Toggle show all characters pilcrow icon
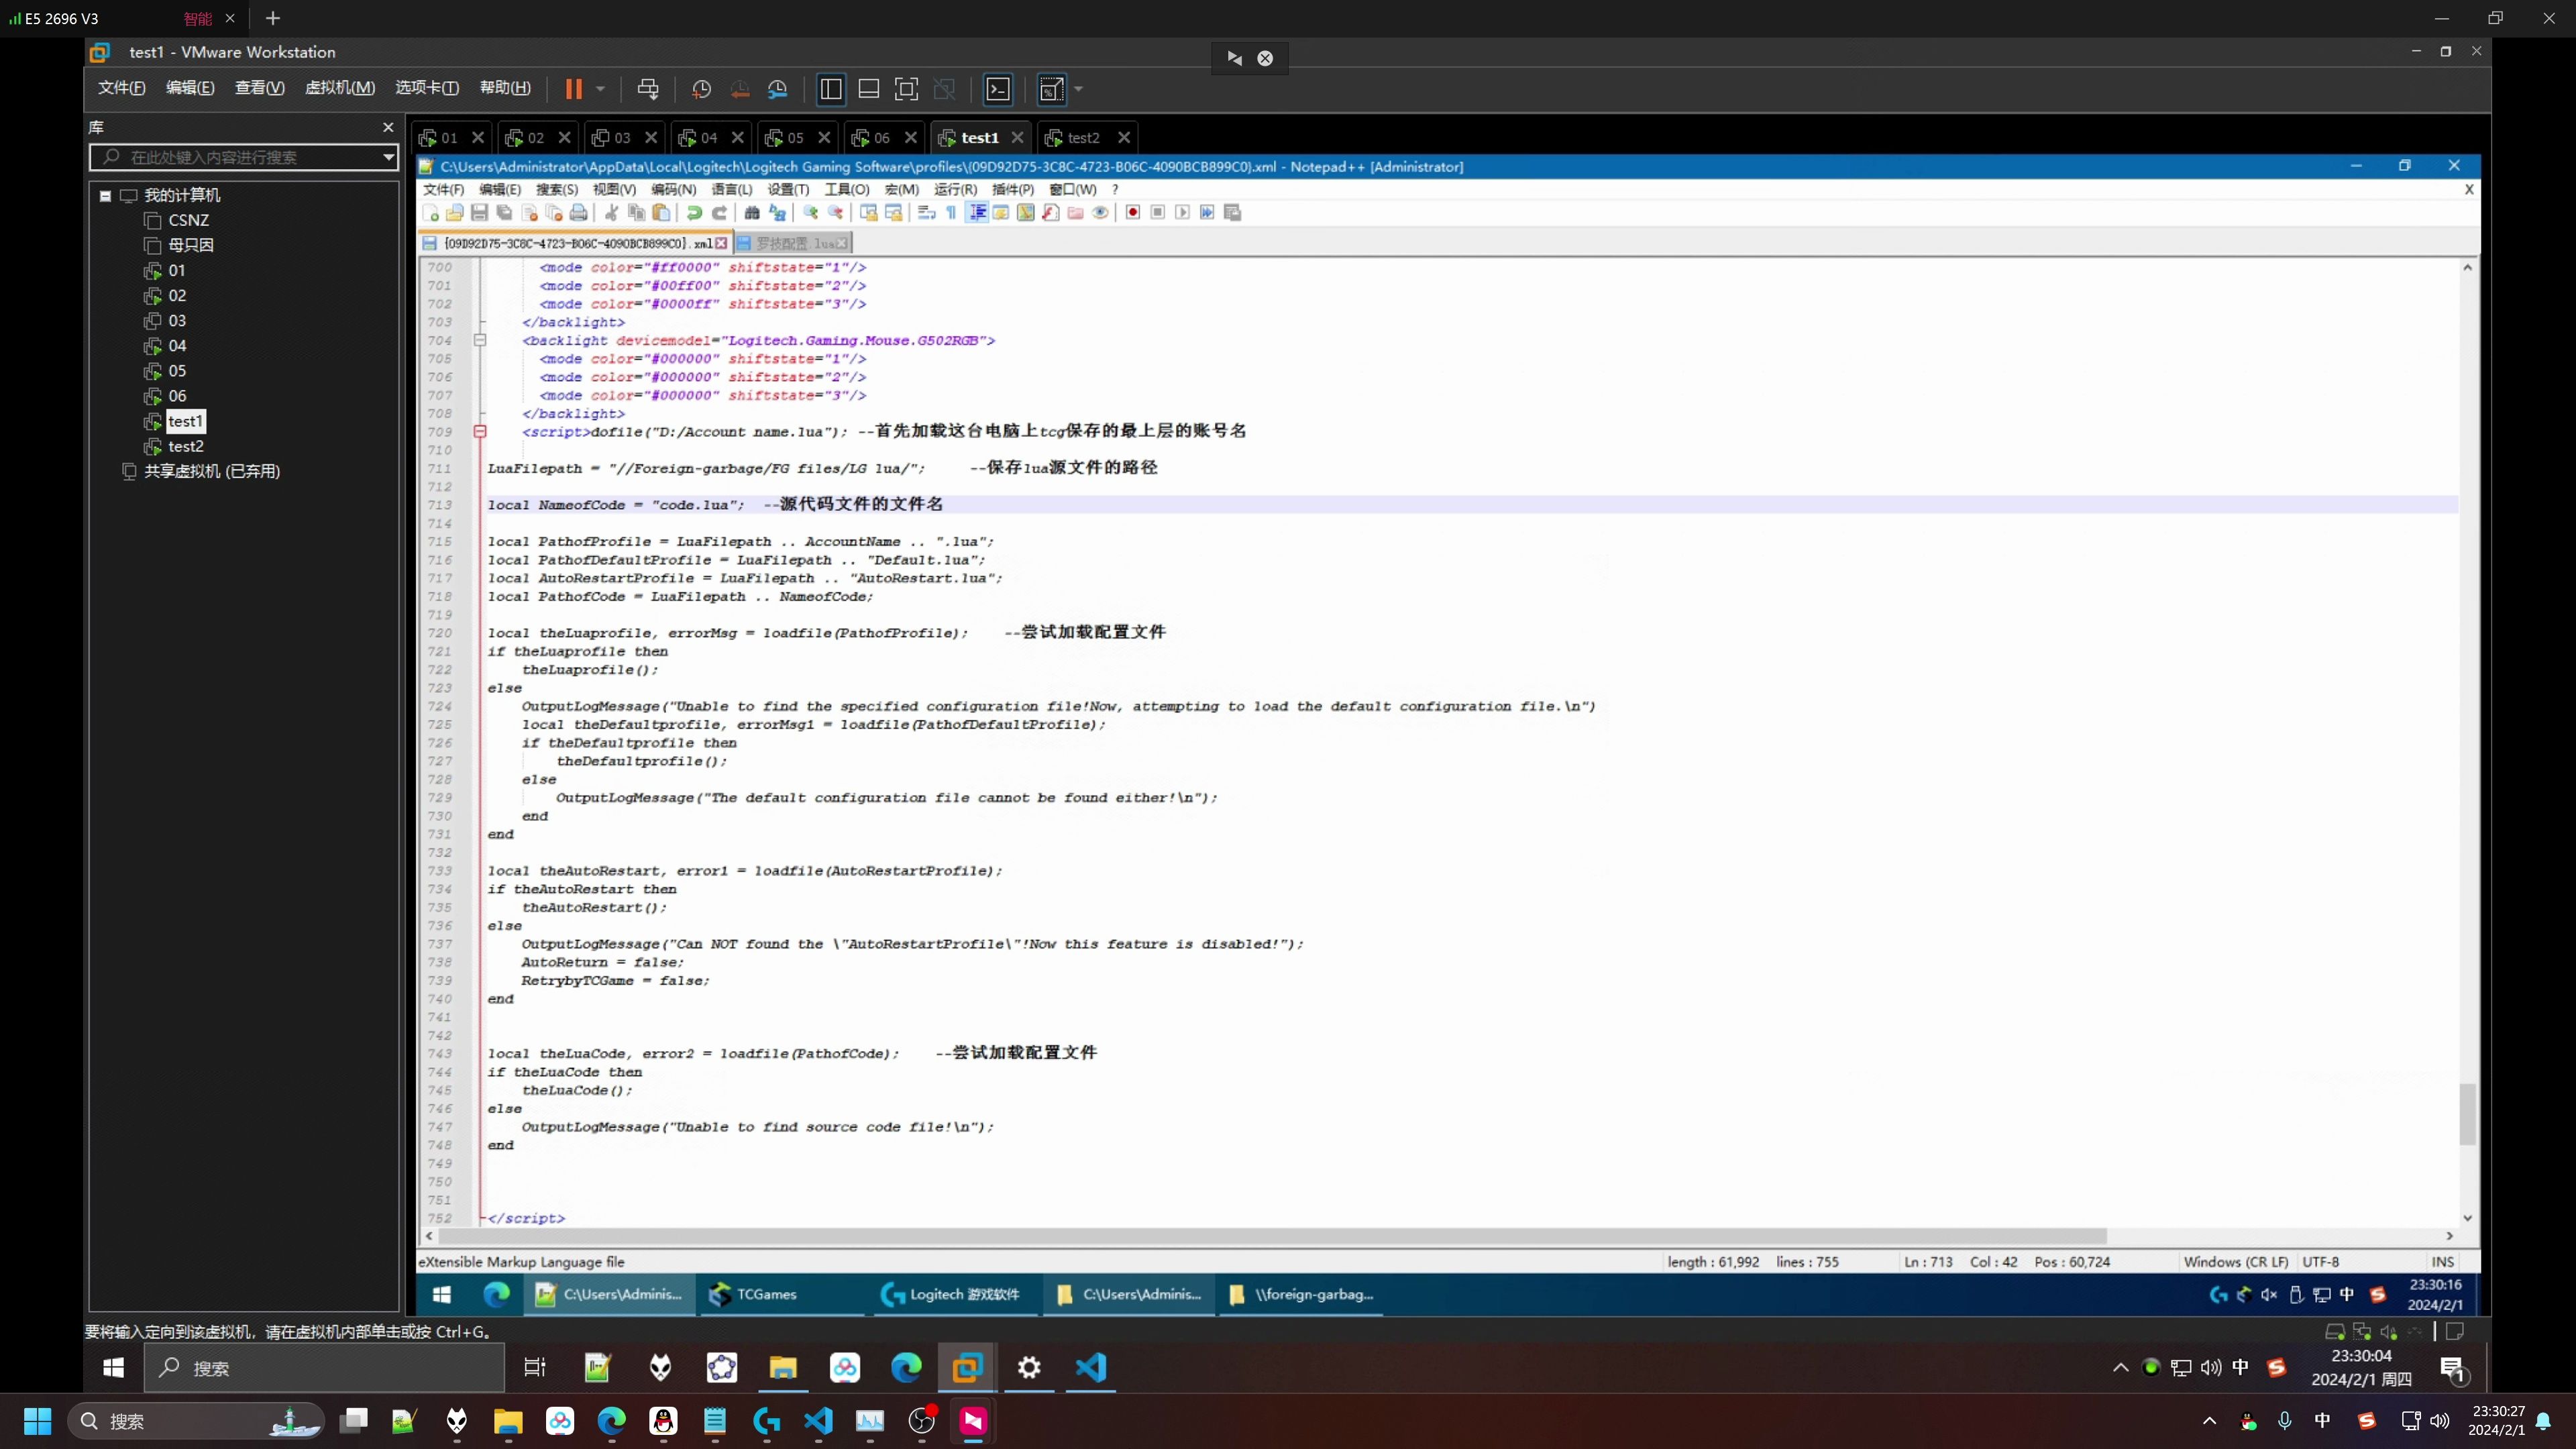Screen dimensions: 2576x1449 (951, 212)
